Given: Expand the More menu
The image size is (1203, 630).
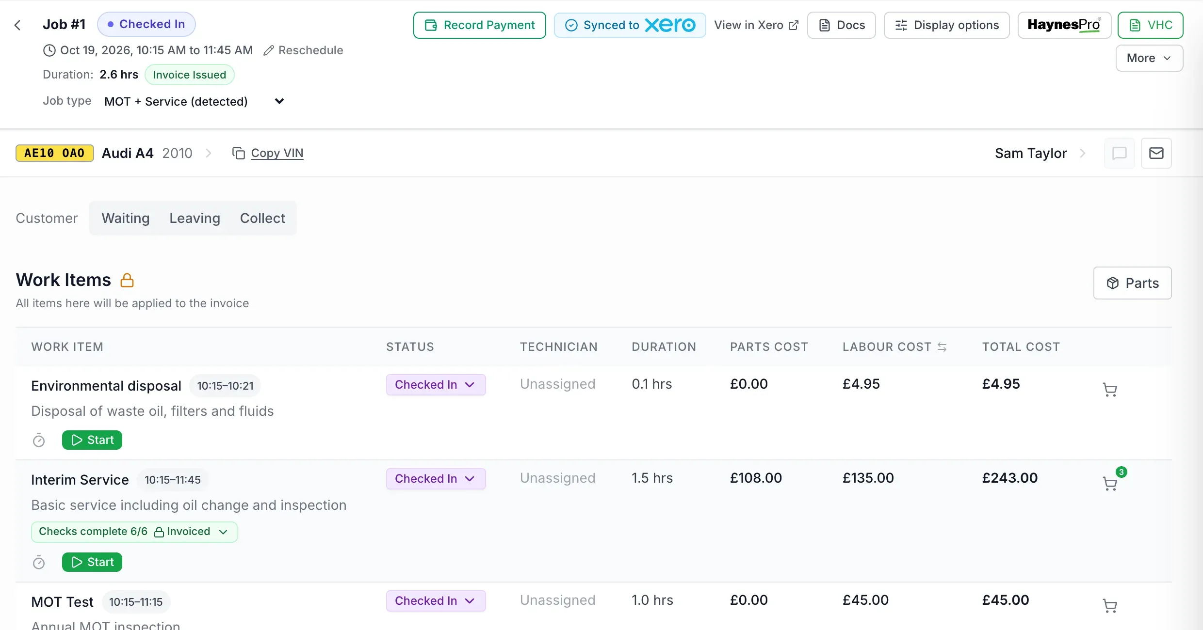Looking at the screenshot, I should [1149, 58].
